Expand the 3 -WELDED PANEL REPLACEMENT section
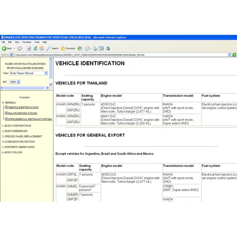This screenshot has height=237, width=237. click(x=22, y=136)
